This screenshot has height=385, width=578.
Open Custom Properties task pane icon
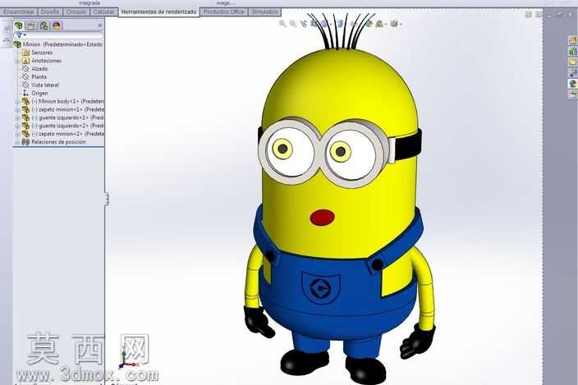572,94
